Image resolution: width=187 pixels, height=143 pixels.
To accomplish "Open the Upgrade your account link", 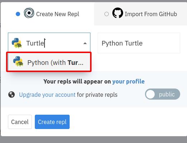I will click(47, 95).
